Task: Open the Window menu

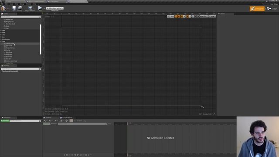Action: (28, 4)
